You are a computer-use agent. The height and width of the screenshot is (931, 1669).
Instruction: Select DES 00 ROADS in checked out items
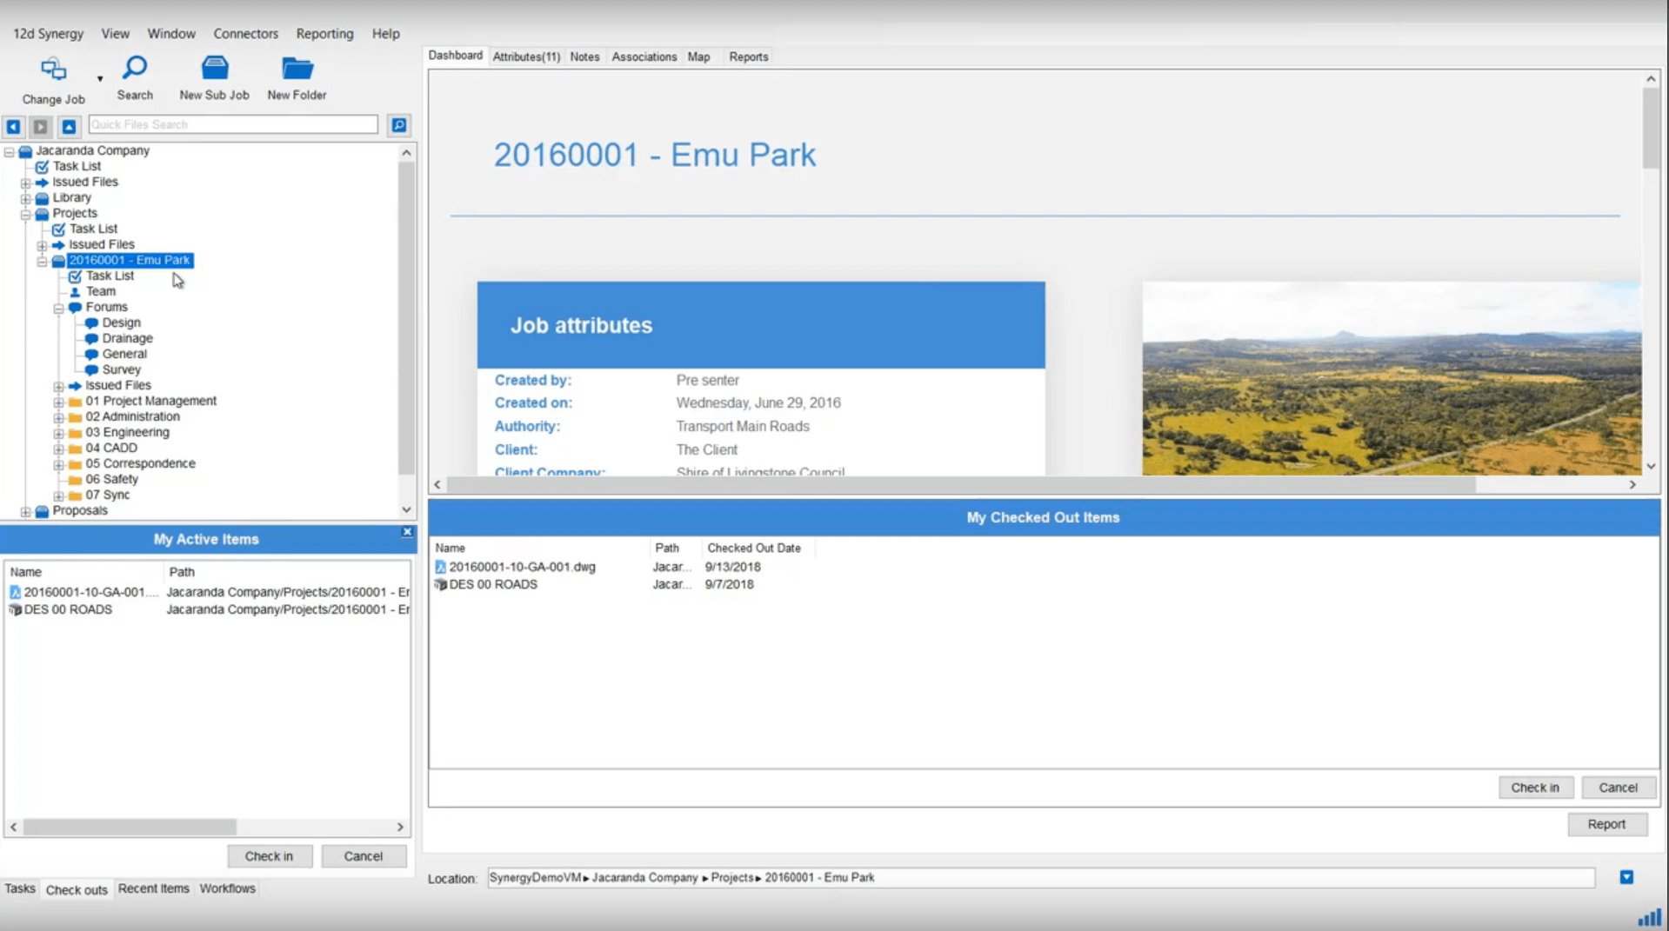point(493,584)
